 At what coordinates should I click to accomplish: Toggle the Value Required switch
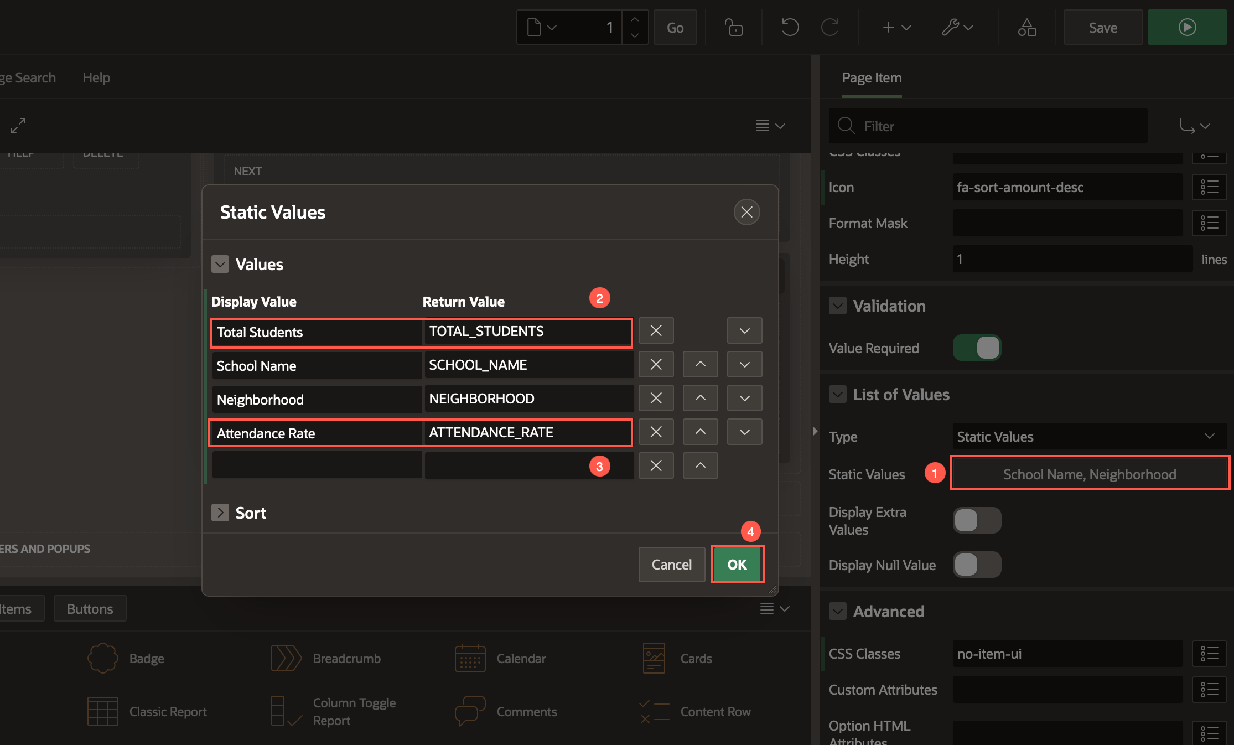click(977, 348)
